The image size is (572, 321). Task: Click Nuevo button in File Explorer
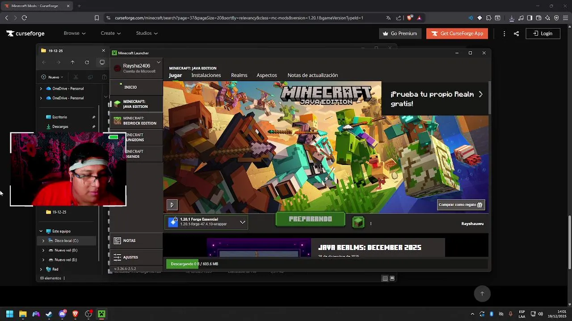point(53,77)
